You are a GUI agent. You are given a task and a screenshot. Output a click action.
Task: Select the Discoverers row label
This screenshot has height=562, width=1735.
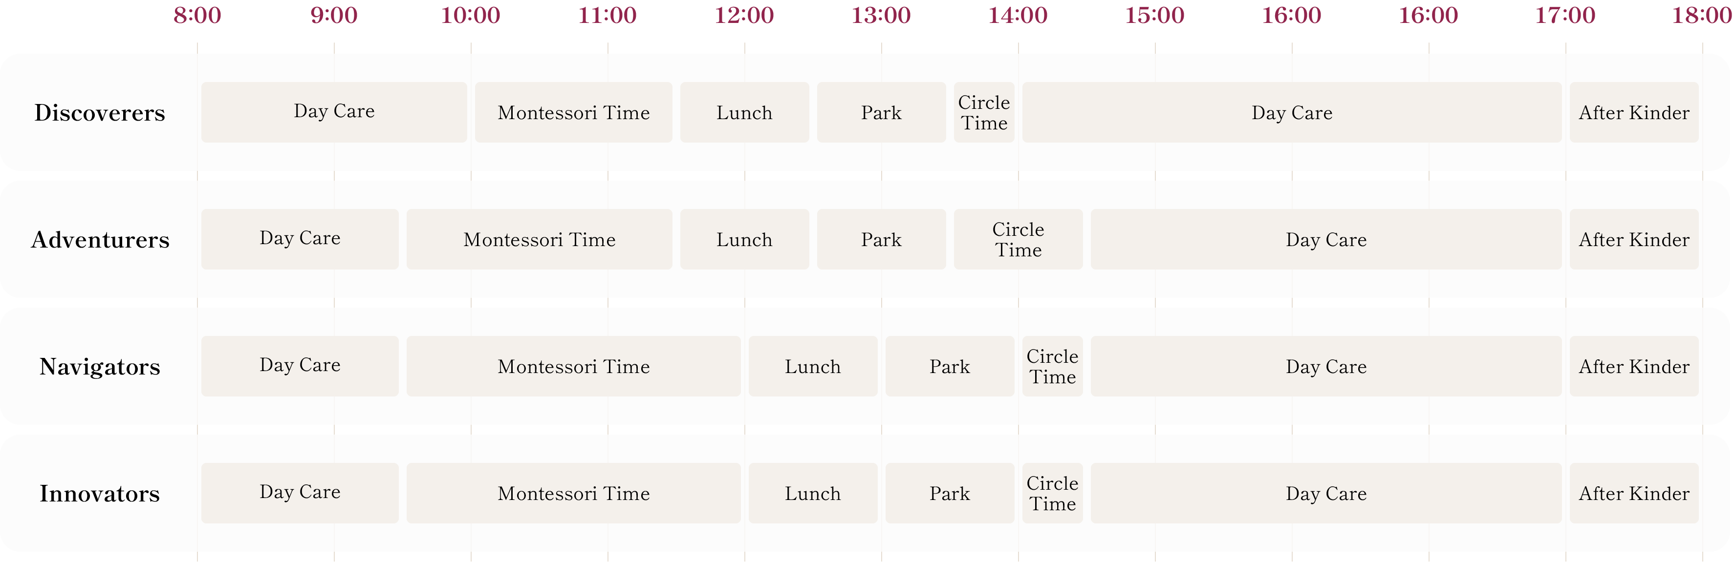(100, 112)
